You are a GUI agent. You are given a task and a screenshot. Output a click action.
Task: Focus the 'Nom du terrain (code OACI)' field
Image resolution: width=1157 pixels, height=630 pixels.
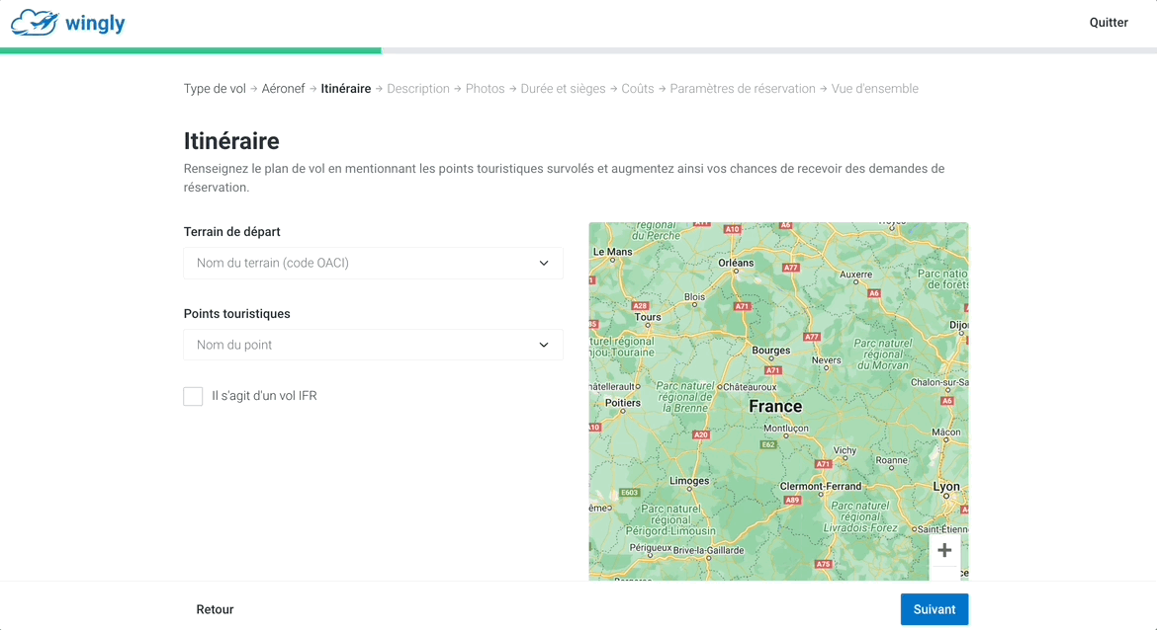tap(374, 263)
